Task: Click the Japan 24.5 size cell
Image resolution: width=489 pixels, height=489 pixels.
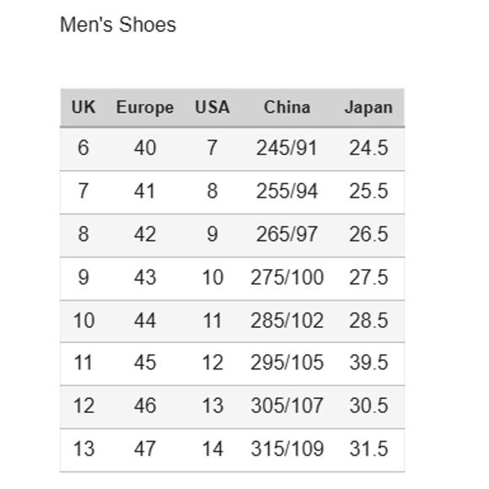Action: (368, 148)
